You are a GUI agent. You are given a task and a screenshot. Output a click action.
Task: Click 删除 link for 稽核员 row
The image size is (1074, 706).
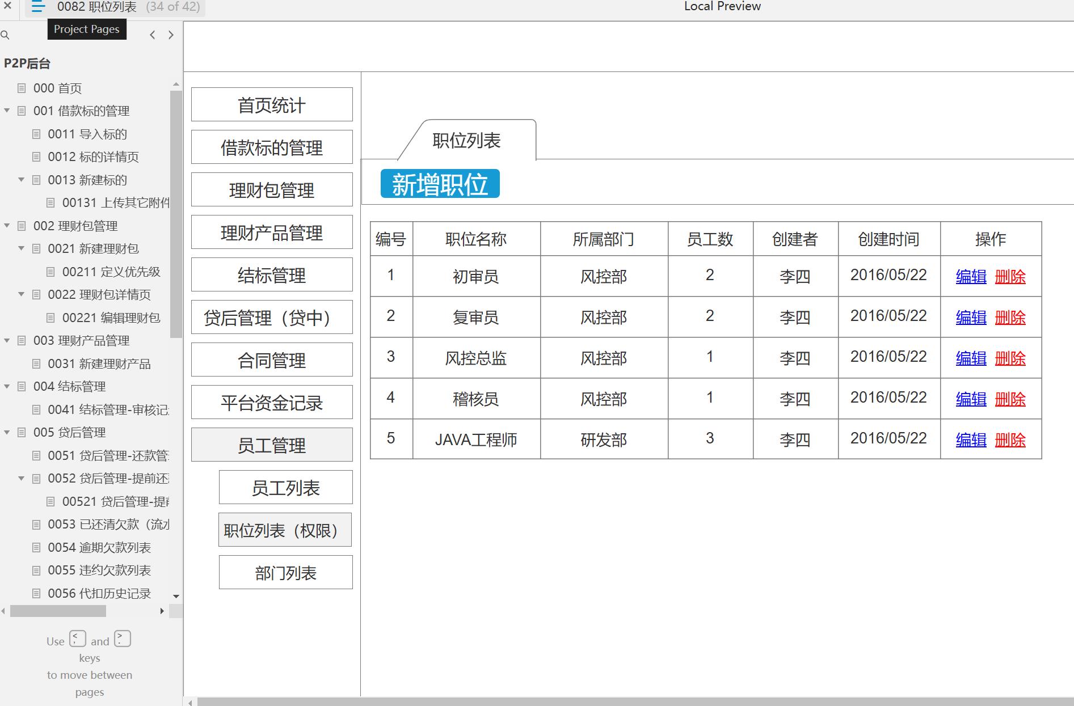pos(1010,399)
